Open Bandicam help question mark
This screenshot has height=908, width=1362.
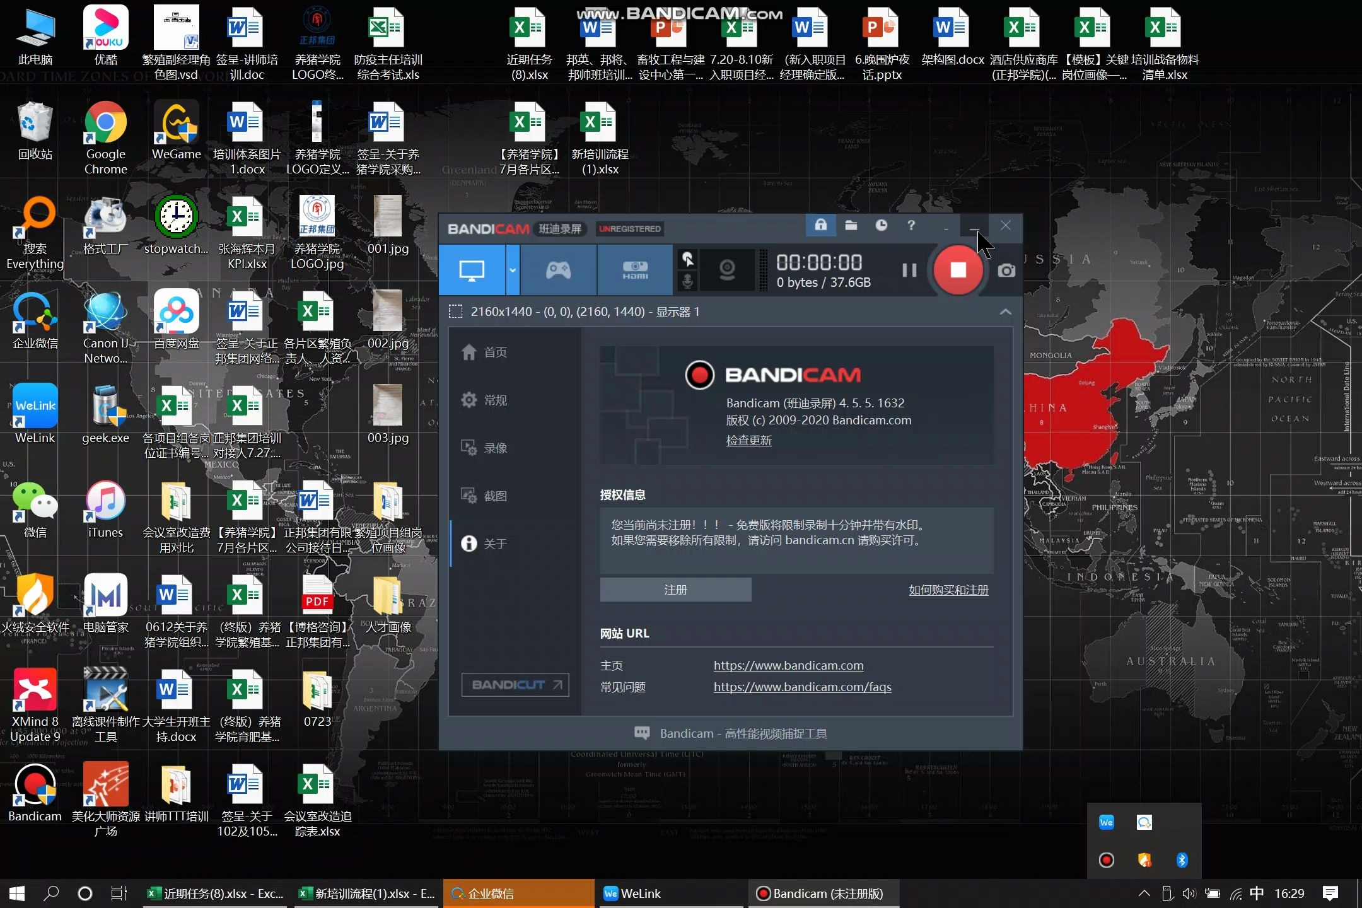911,225
